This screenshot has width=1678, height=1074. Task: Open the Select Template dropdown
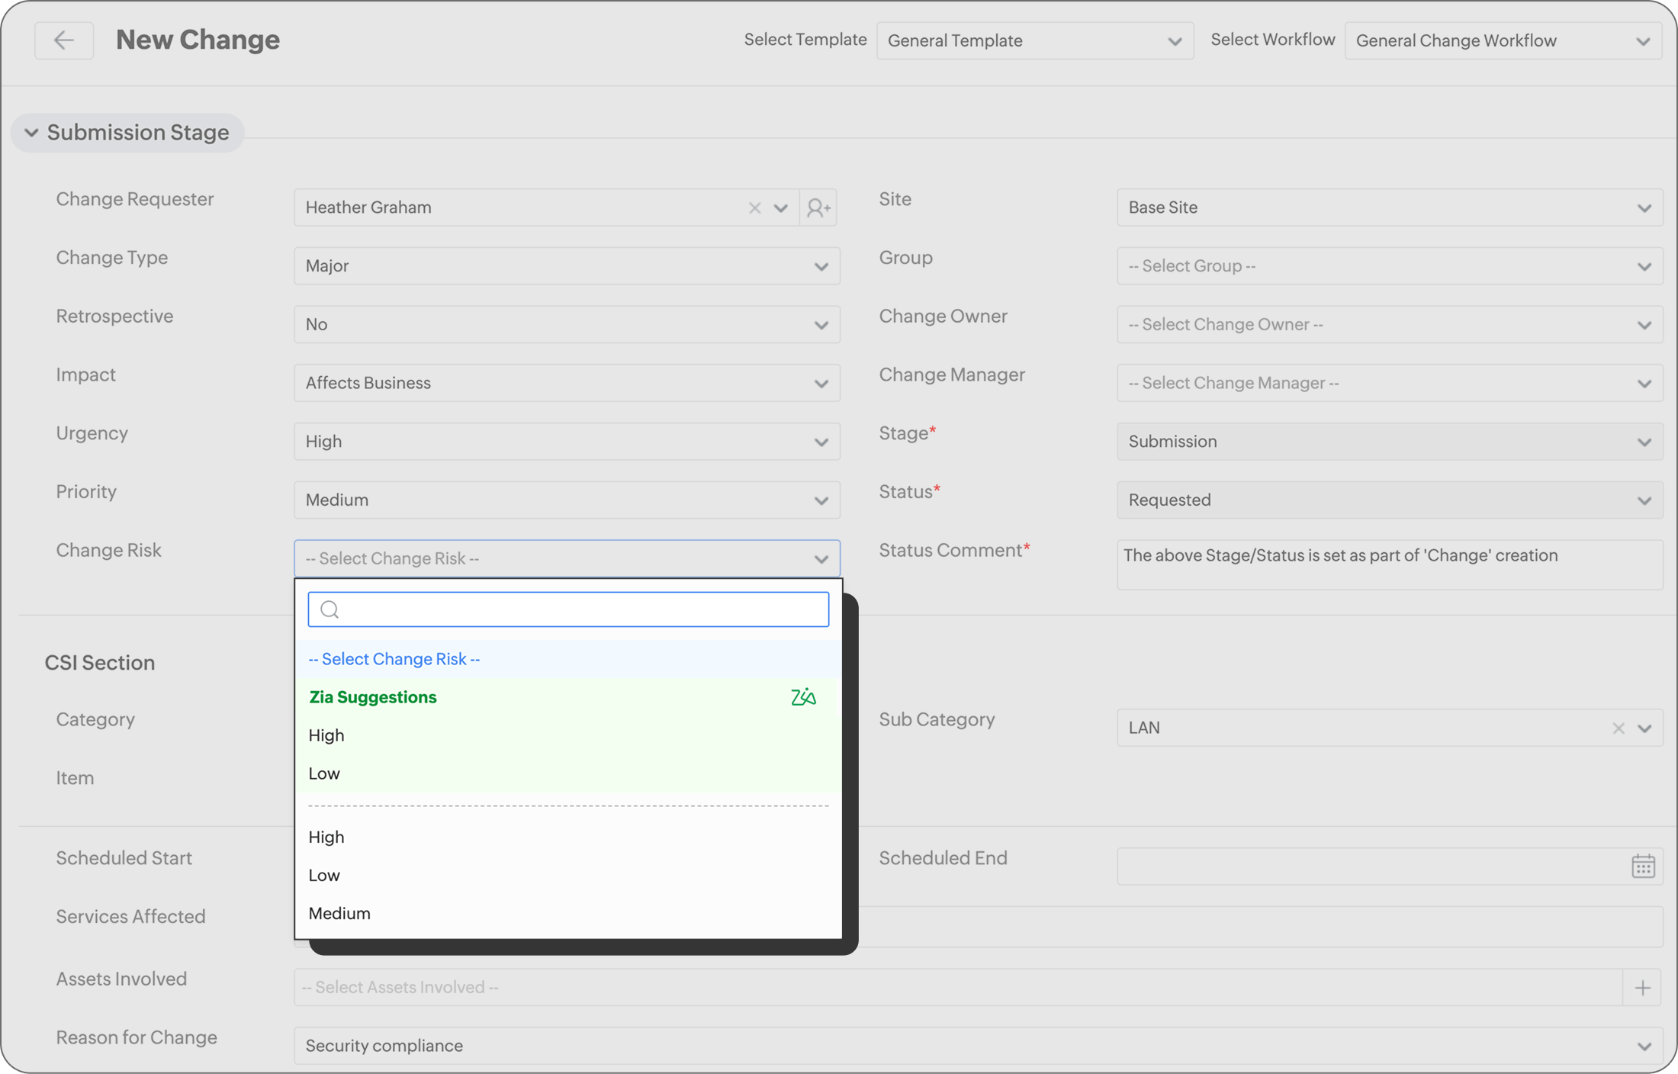(x=1034, y=40)
